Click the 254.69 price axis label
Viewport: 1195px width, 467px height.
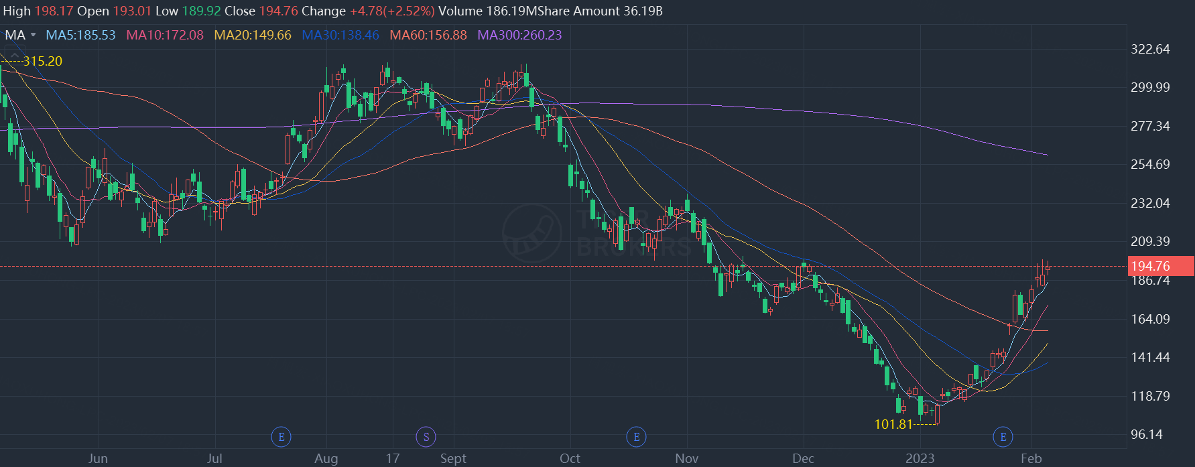[x=1150, y=164]
